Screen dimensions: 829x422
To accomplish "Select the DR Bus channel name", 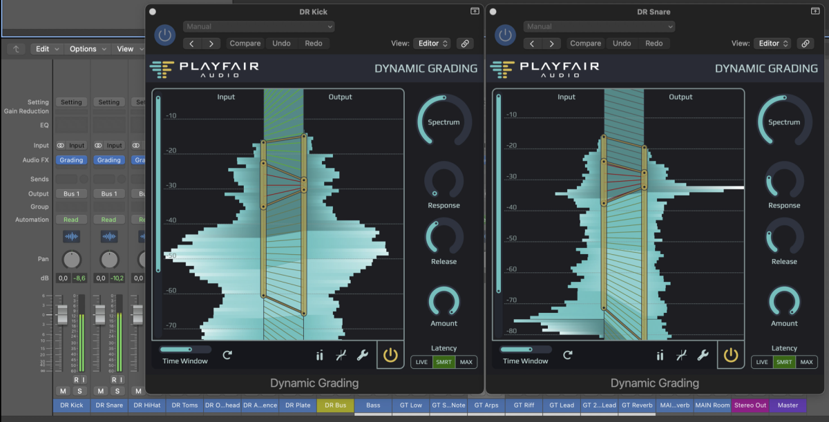I will (x=335, y=406).
